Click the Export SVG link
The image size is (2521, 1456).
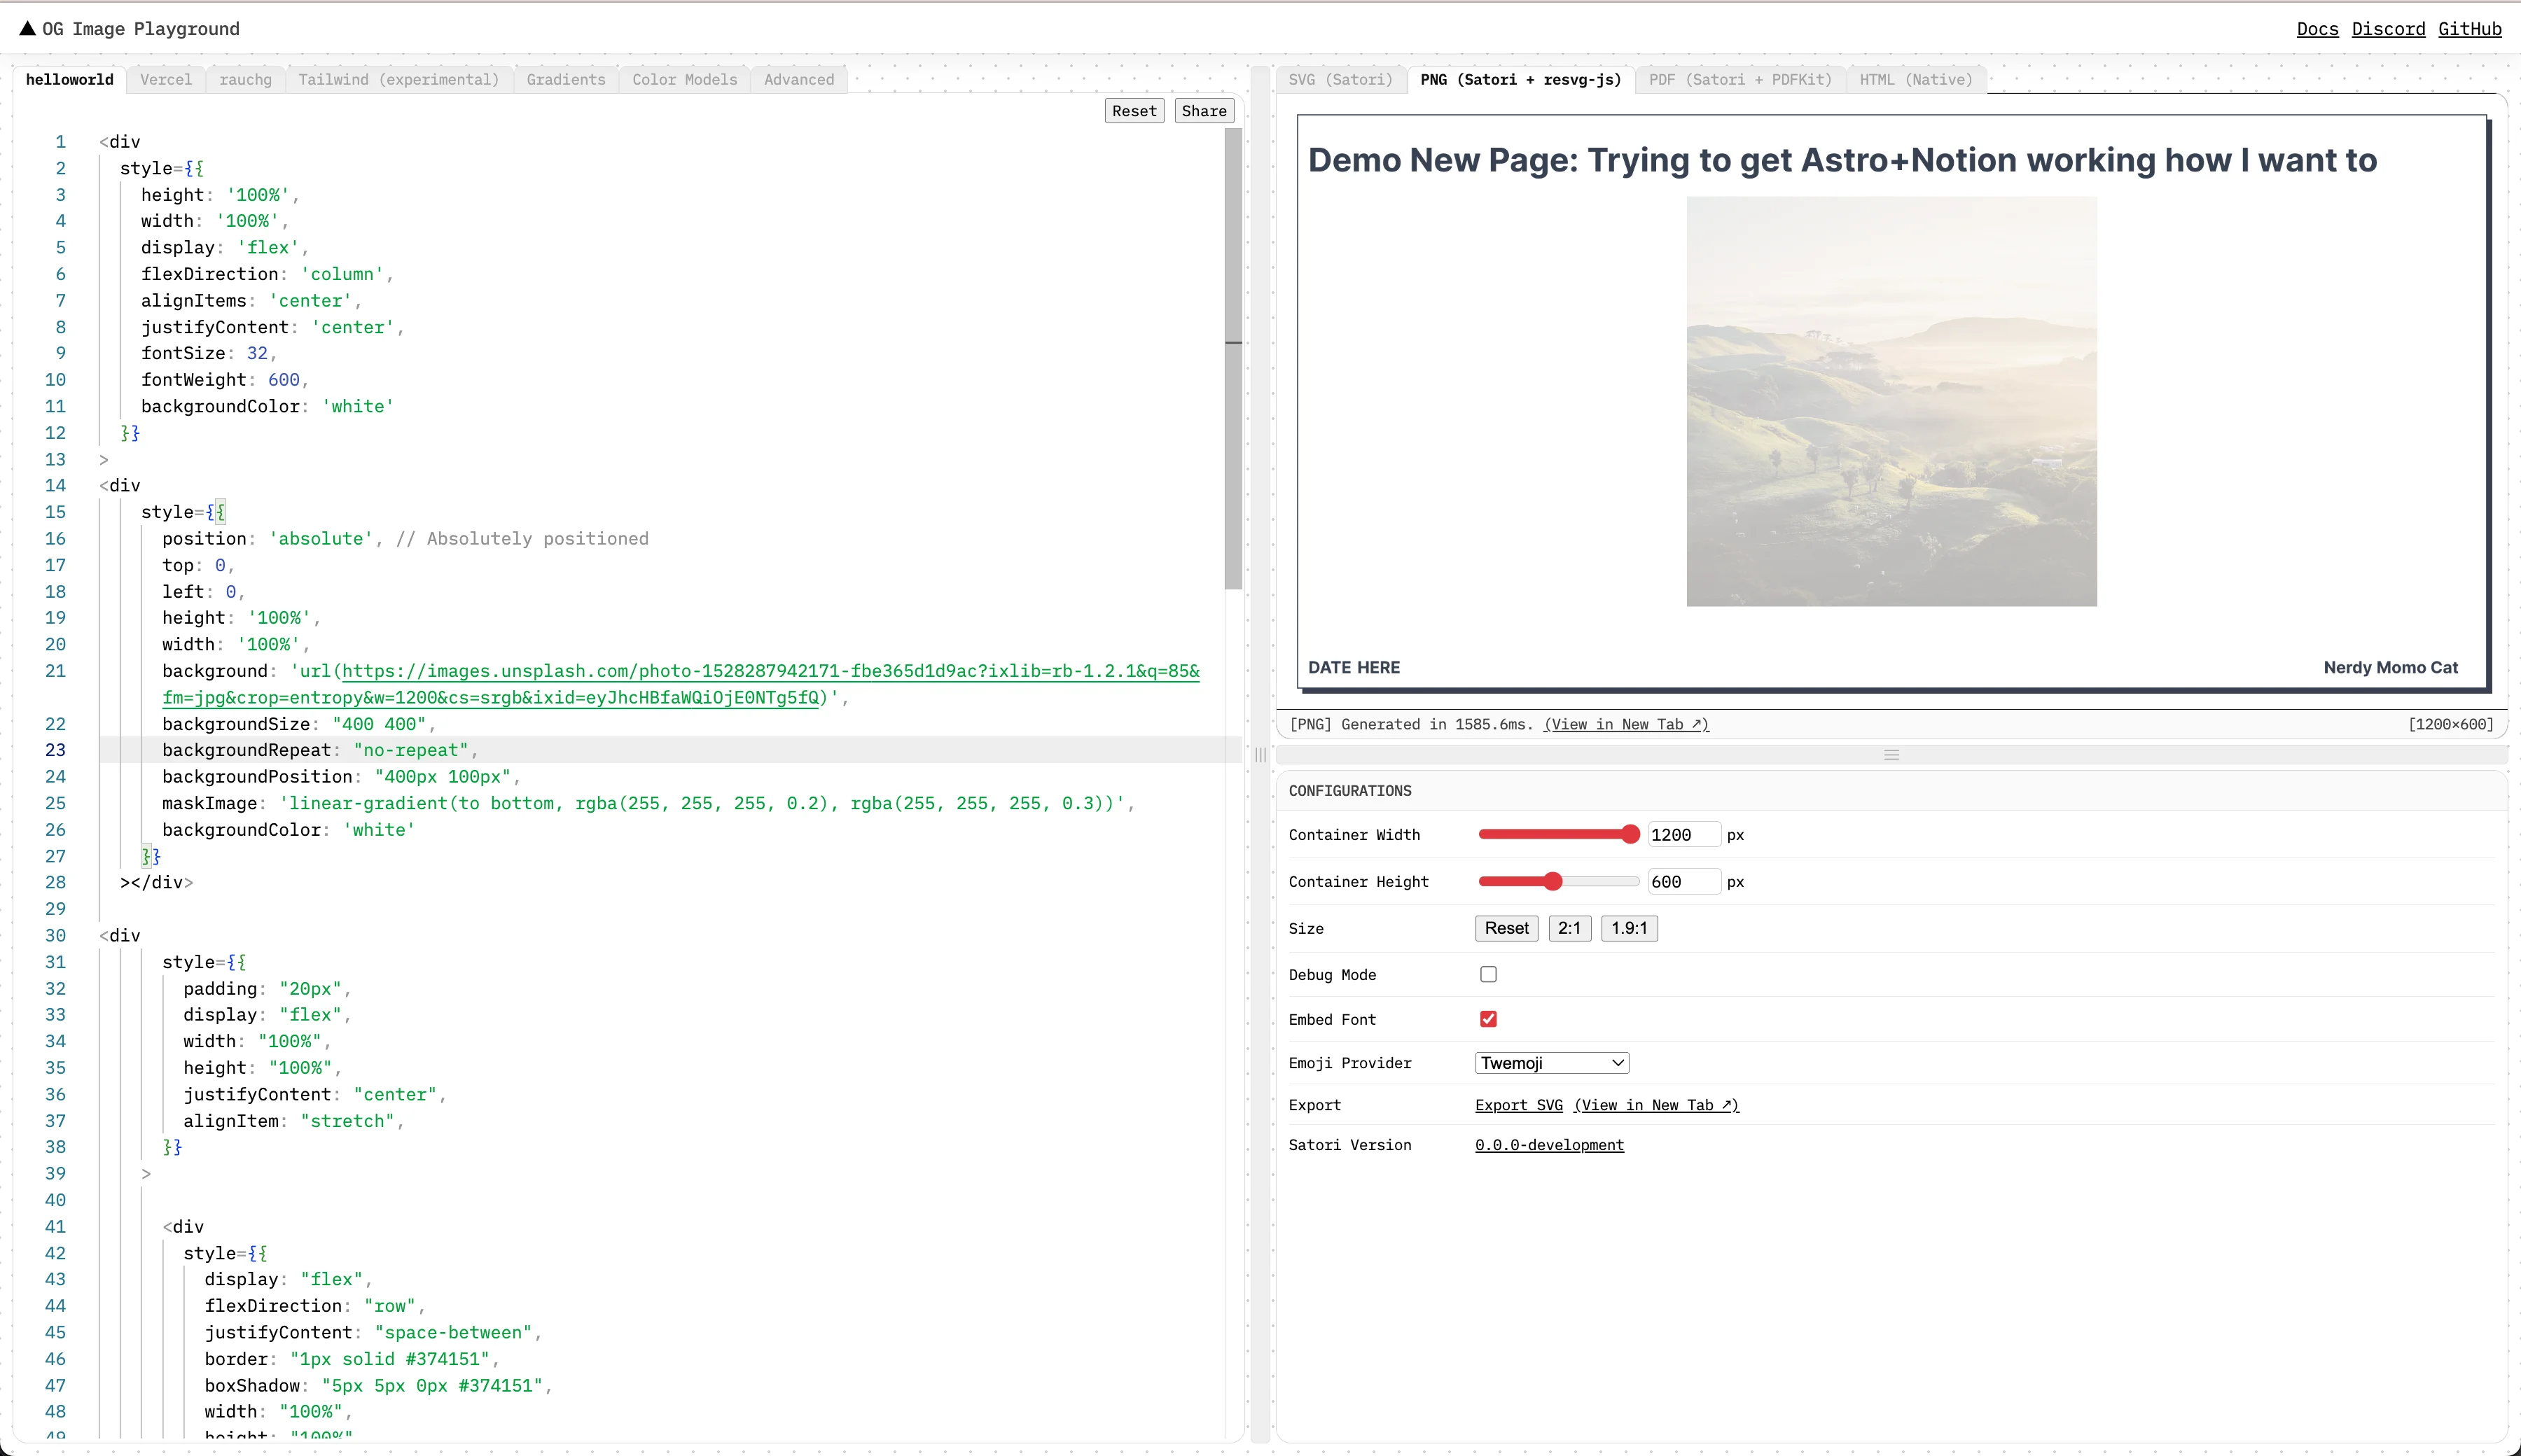[x=1518, y=1105]
